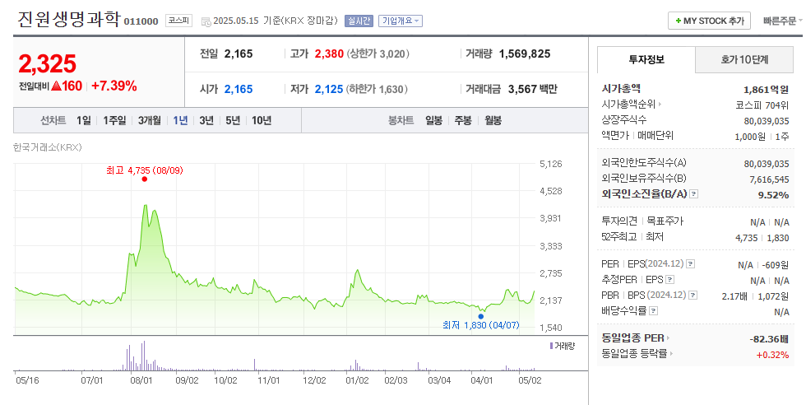Click help icon beside 외국인소진율(B/A)
This screenshot has width=806, height=405.
click(694, 195)
